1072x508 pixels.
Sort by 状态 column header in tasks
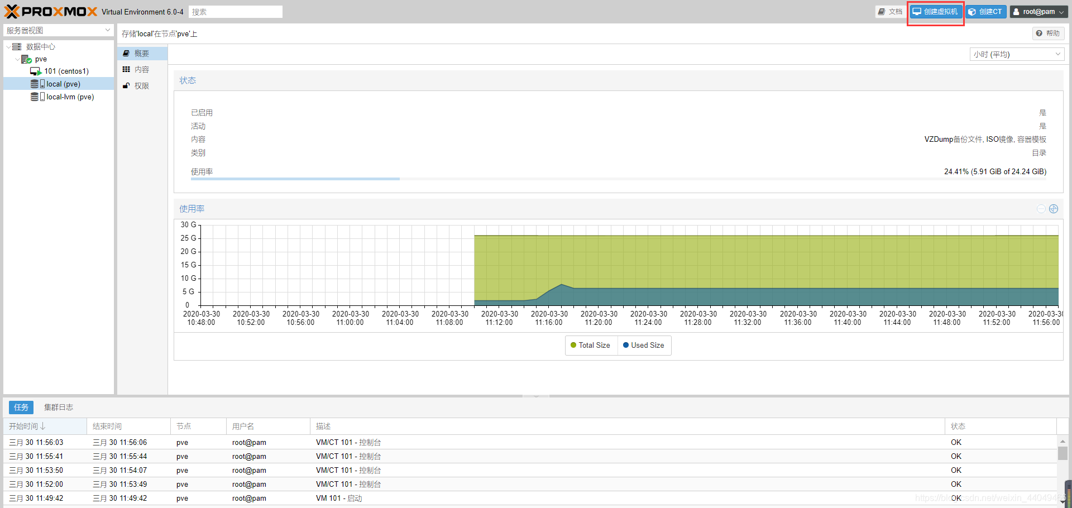click(1001, 426)
